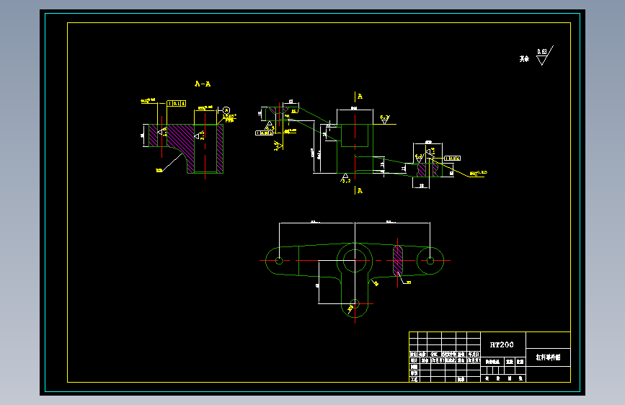Viewport: 625px width, 405px height.
Task: Click the drawing title cell right of HT200
Action: (x=548, y=357)
